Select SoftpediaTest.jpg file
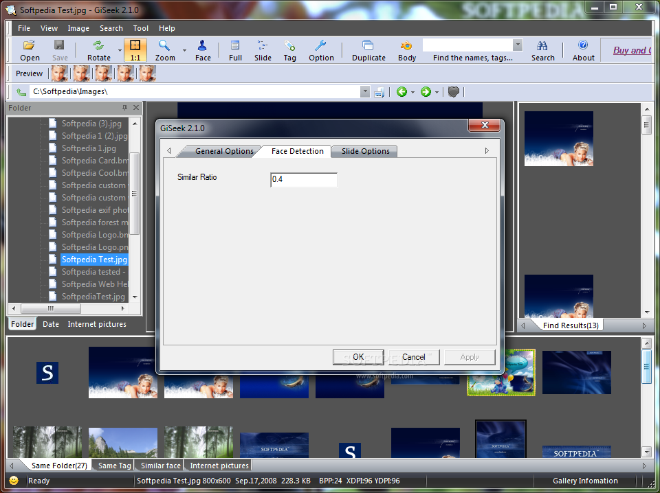 click(x=93, y=297)
